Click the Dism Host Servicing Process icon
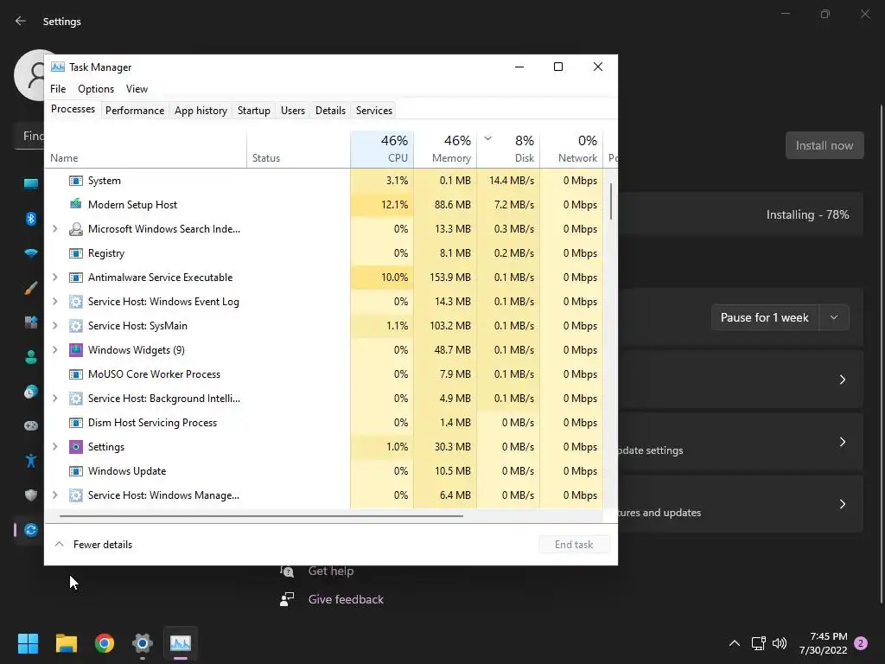Viewport: 885px width, 664px height. point(76,422)
